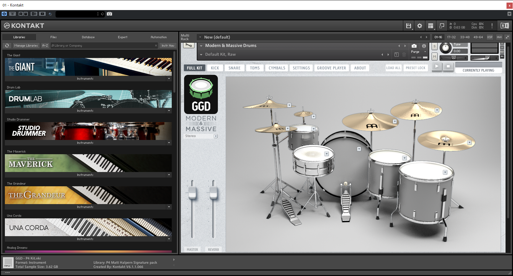The width and height of the screenshot is (513, 276).
Task: Mute the instrument with M button
Action: (434, 57)
